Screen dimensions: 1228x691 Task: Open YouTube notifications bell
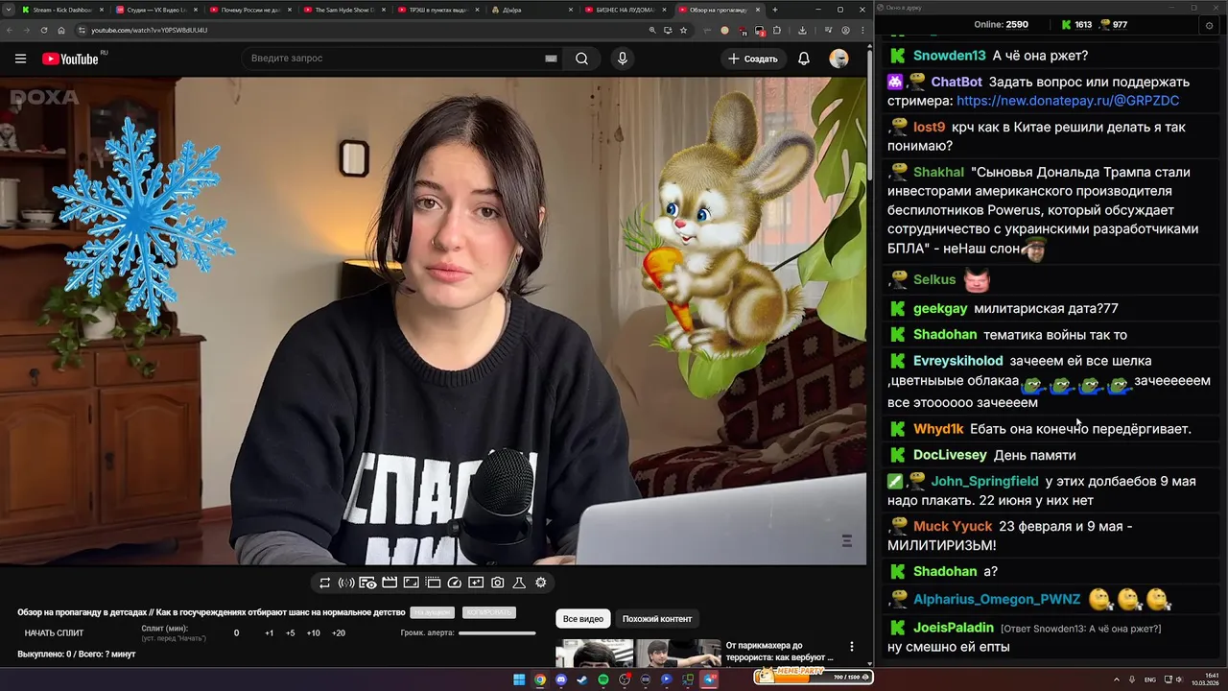(x=804, y=59)
